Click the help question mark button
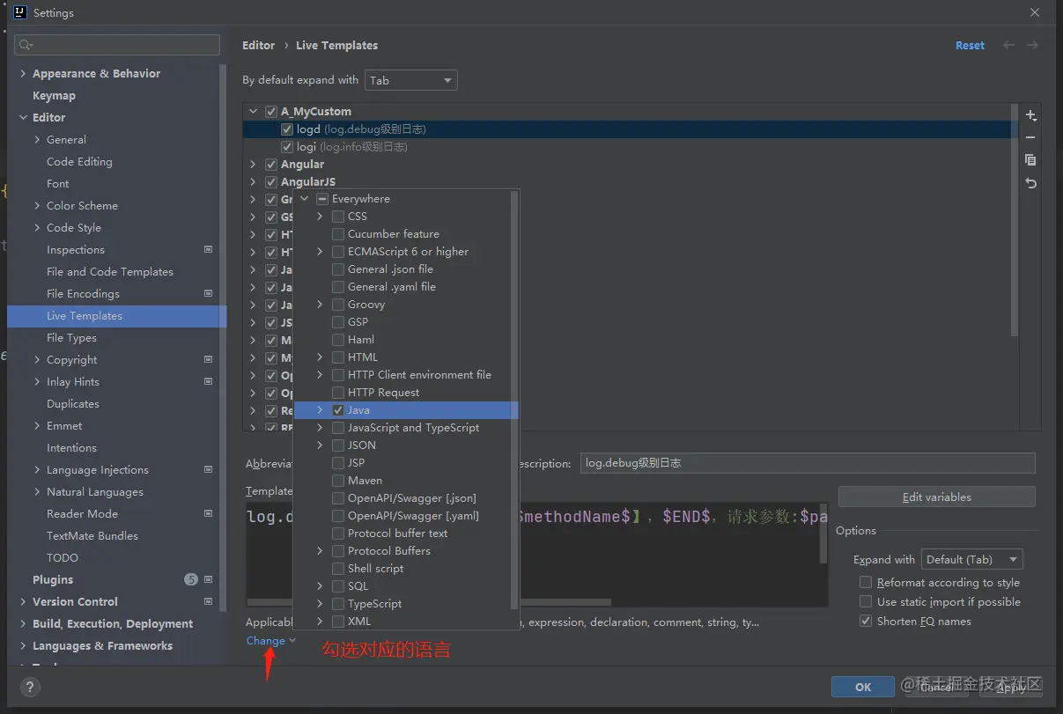Image resolution: width=1063 pixels, height=714 pixels. coord(30,688)
